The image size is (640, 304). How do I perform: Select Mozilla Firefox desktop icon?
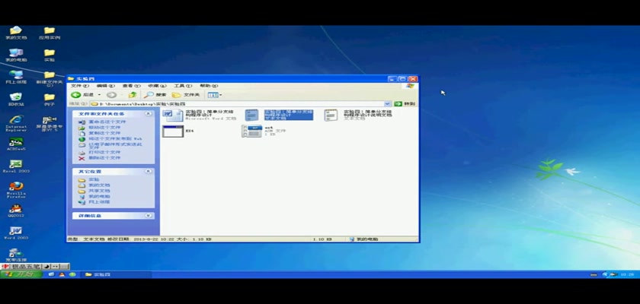coord(16,190)
